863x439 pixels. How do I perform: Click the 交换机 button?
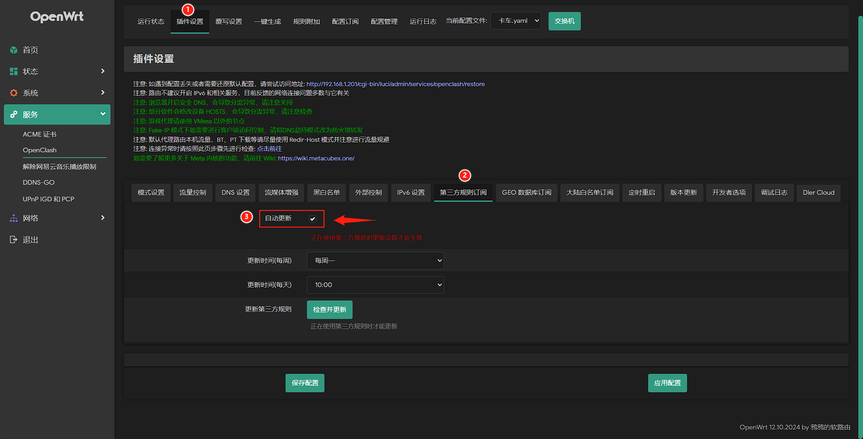pos(565,21)
